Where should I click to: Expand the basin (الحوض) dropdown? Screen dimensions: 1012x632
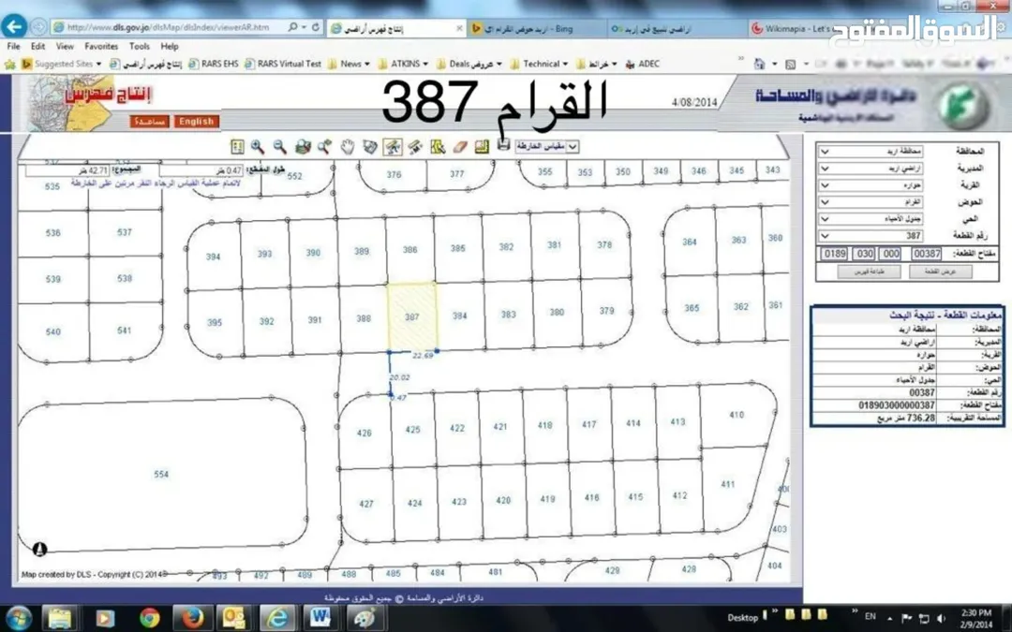click(x=870, y=202)
